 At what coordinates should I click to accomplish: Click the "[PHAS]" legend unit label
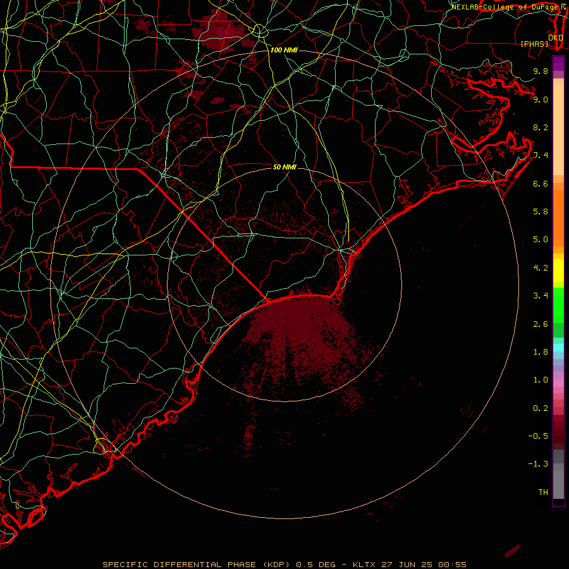pos(534,44)
